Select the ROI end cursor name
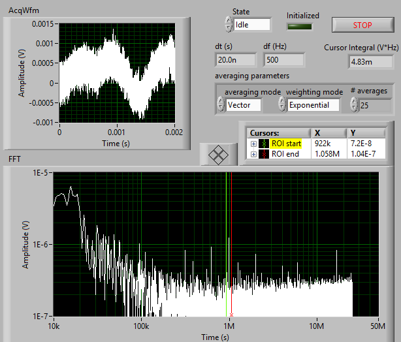Screen dimensions: 401x342 point(285,154)
